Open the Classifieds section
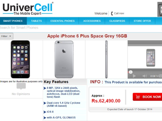Viewport: 162px width, 121px height. (117, 21)
